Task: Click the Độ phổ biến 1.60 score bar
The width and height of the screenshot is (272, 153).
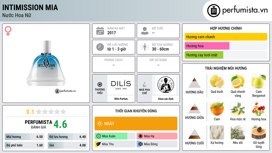Action: (25, 145)
